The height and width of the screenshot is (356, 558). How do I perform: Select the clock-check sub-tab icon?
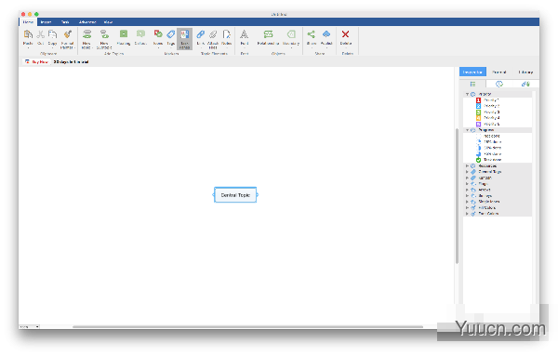(499, 84)
